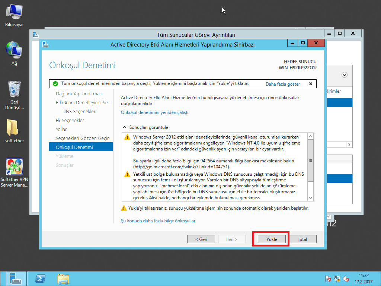Minimize the configuration wizard window
381x286 pixels.
(292, 43)
